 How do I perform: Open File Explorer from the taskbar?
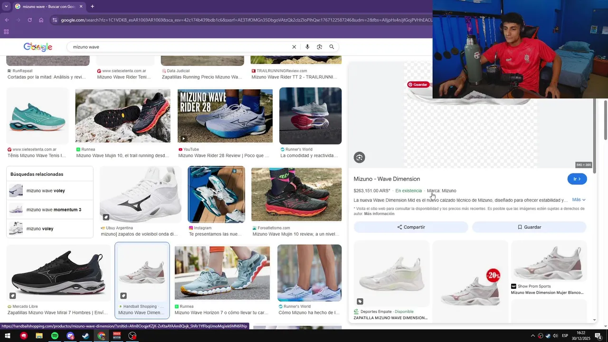[x=39, y=336]
